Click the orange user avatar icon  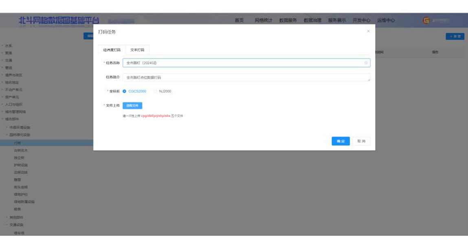point(426,20)
